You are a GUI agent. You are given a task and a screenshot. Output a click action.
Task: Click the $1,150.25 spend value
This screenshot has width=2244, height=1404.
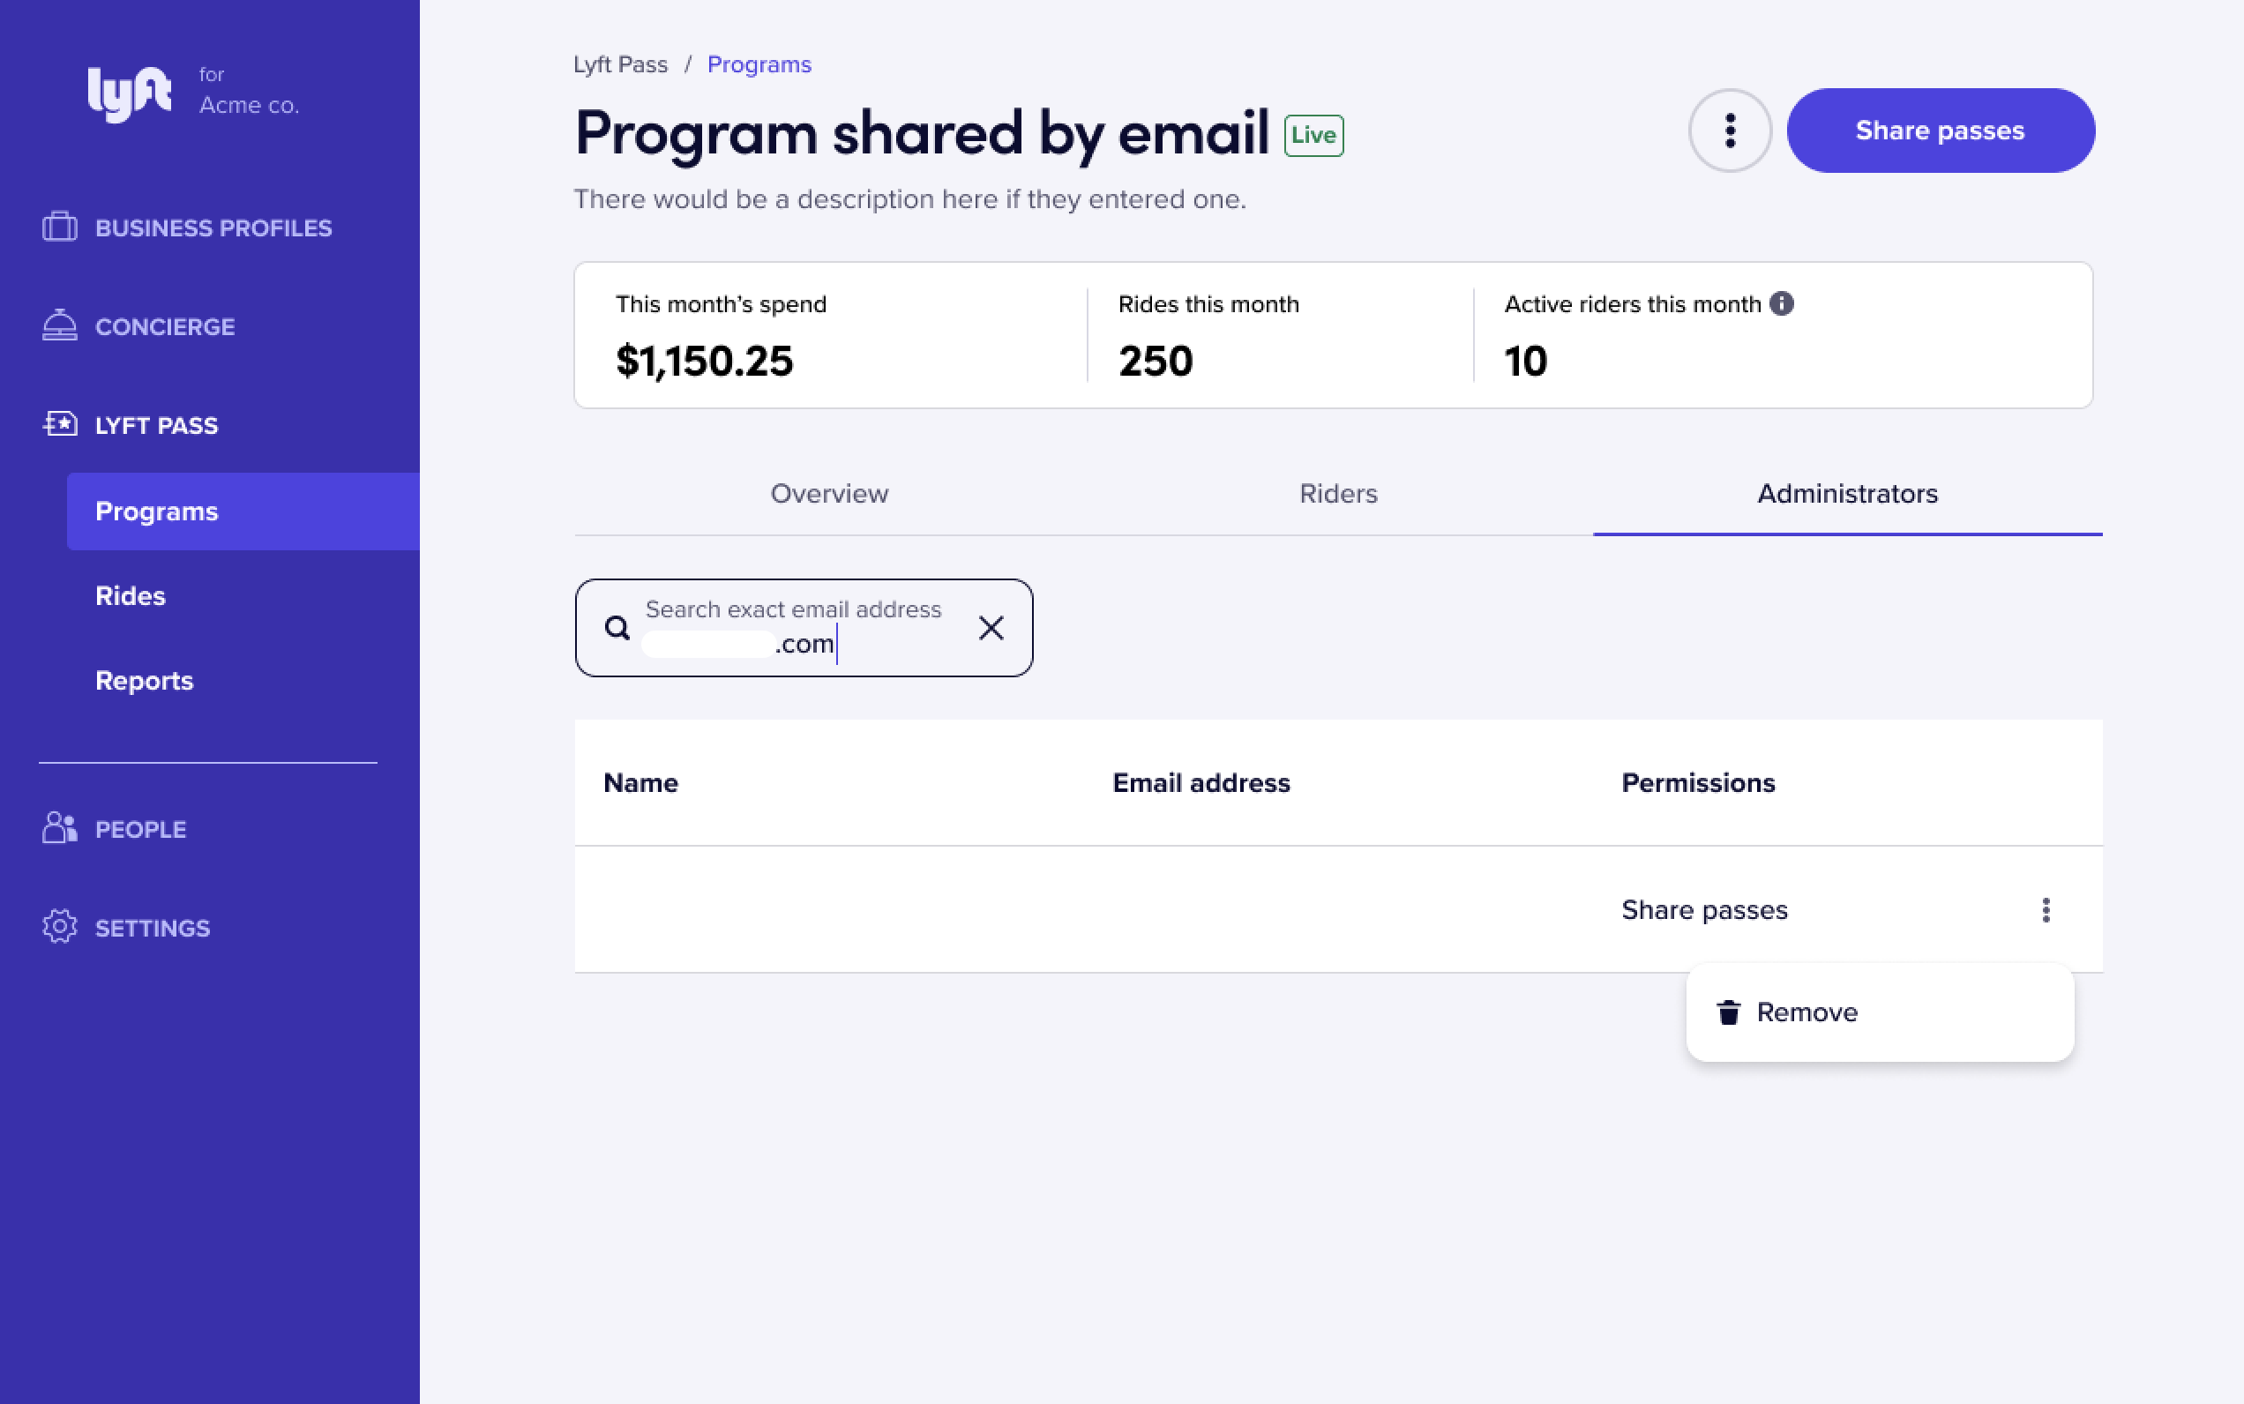coord(704,361)
